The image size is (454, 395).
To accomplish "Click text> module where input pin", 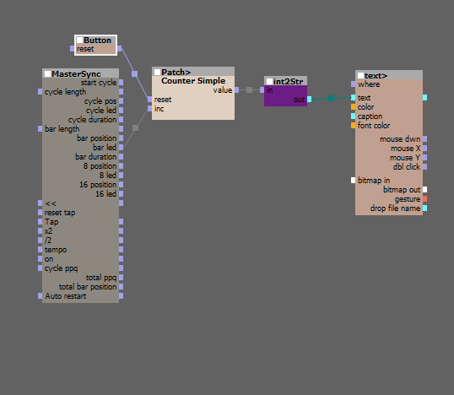I will (353, 84).
